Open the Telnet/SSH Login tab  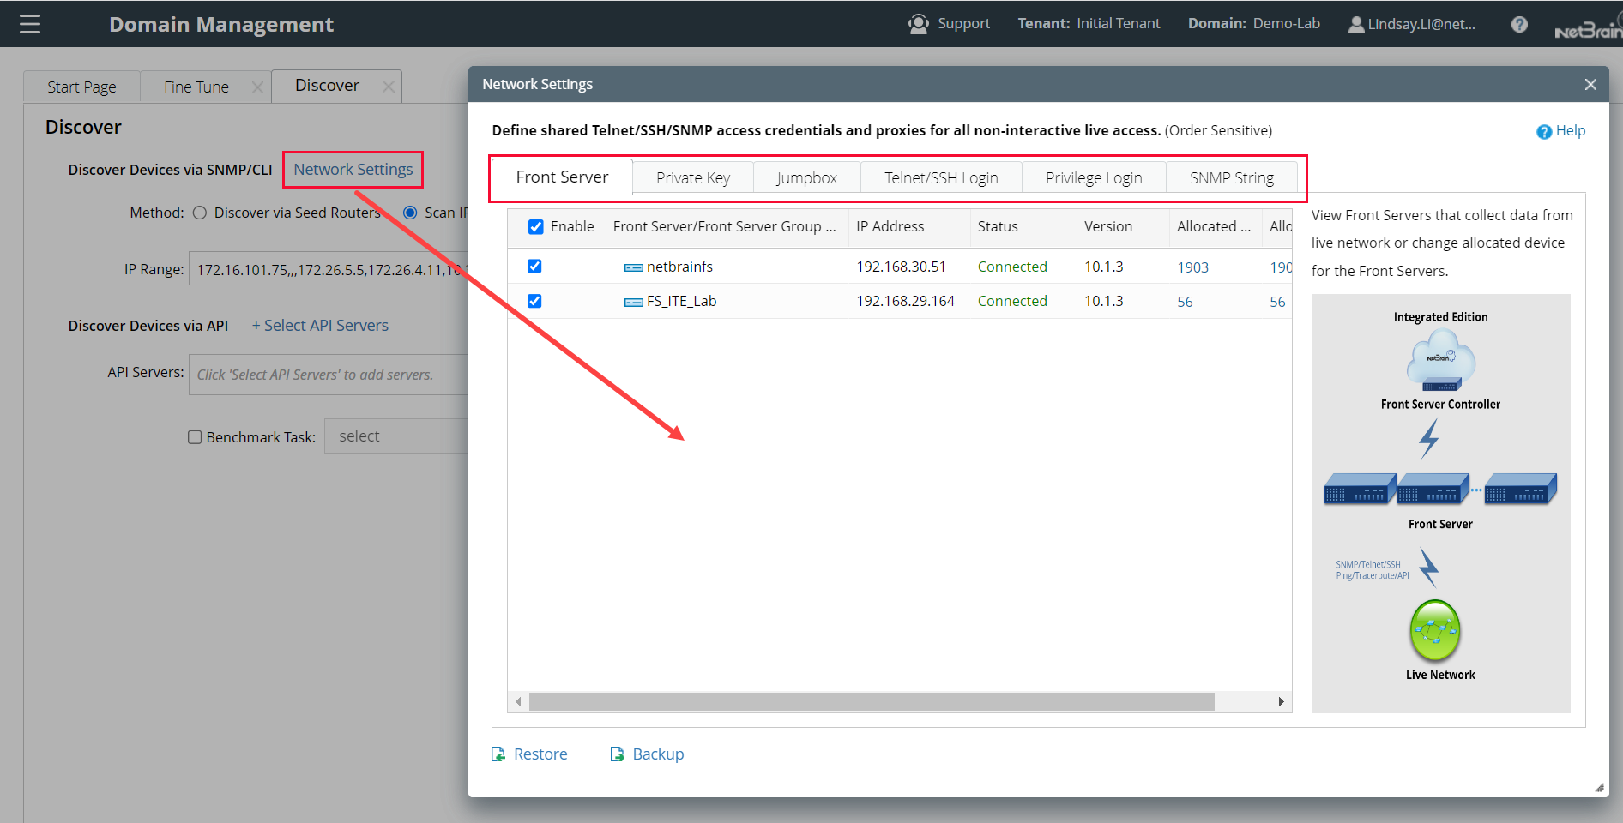941,178
